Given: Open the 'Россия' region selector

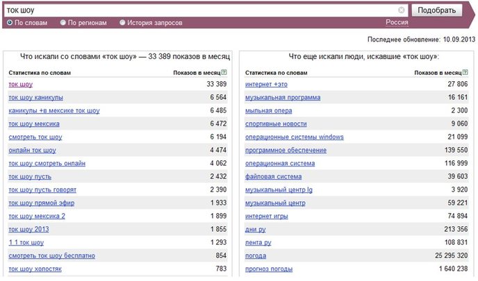Looking at the screenshot, I should (x=397, y=22).
